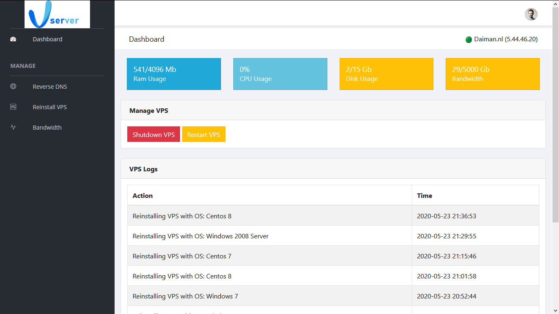Click the Shutdown VPS button

[x=153, y=134]
